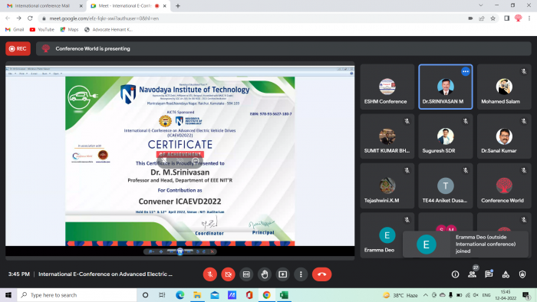Open Maps bookmark link
The width and height of the screenshot is (537, 302).
70,29
